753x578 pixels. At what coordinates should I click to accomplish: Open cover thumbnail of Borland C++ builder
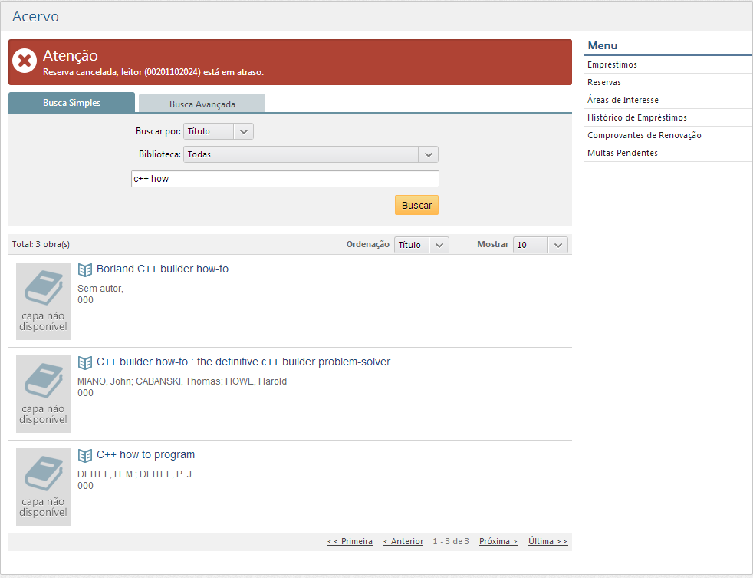pyautogui.click(x=43, y=301)
